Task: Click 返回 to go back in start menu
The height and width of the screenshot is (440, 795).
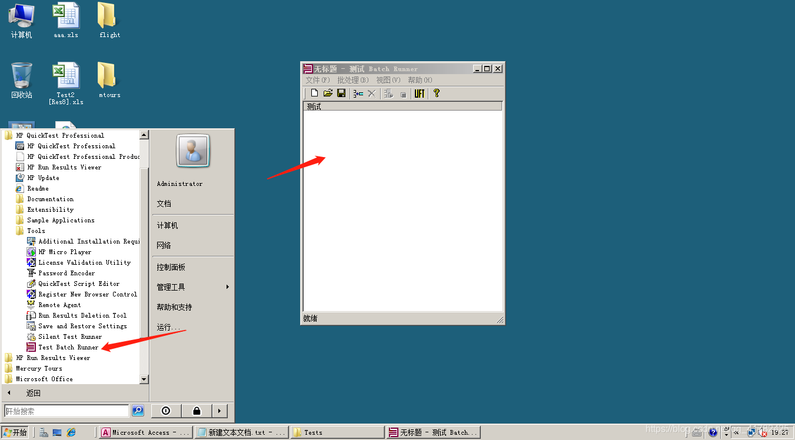Action: coord(34,393)
